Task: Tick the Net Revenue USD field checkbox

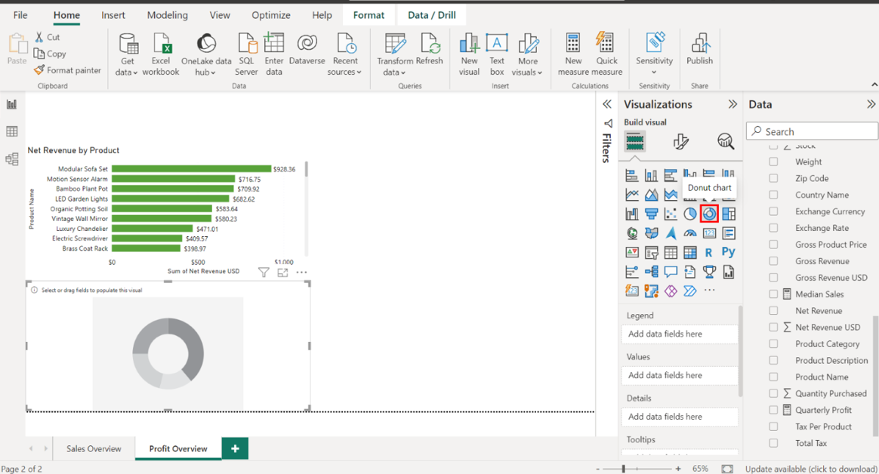Action: (773, 327)
